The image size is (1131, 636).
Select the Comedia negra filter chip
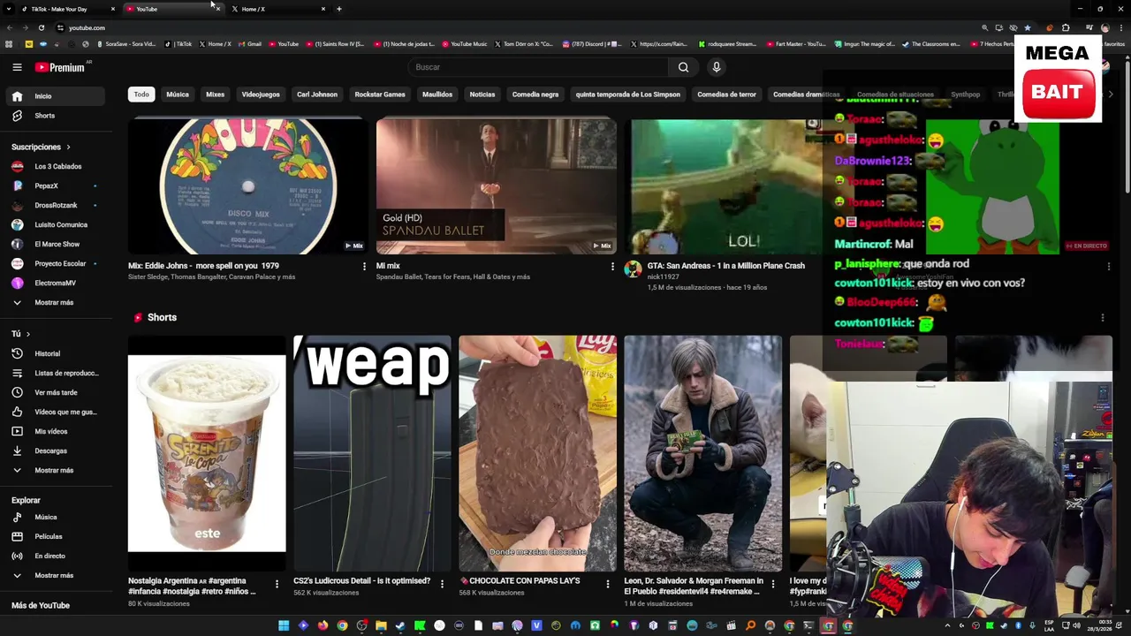pyautogui.click(x=535, y=95)
